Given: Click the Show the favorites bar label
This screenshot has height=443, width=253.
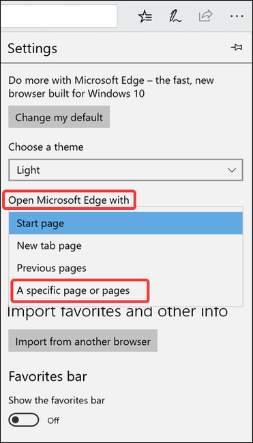Looking at the screenshot, I should [57, 400].
